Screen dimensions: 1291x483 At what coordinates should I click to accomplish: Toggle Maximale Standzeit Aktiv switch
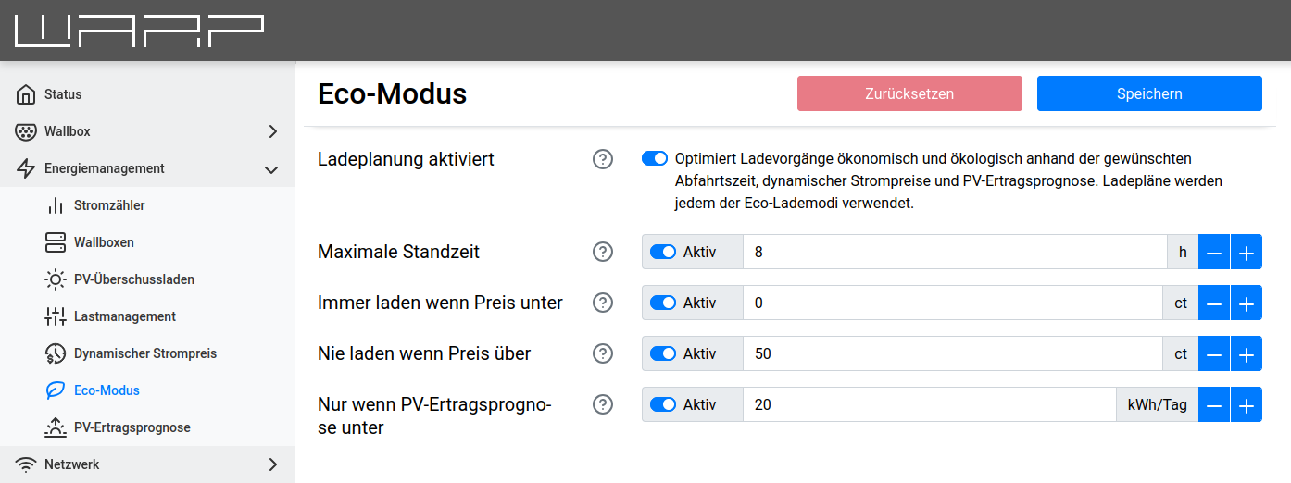[663, 252]
